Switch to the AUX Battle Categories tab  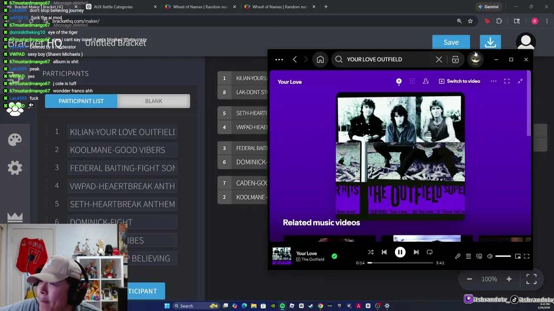(x=121, y=7)
